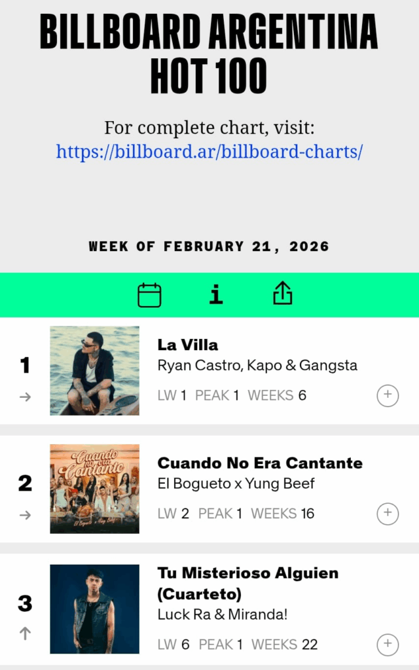Click the Week of February 21, 2026 label

pyautogui.click(x=209, y=247)
